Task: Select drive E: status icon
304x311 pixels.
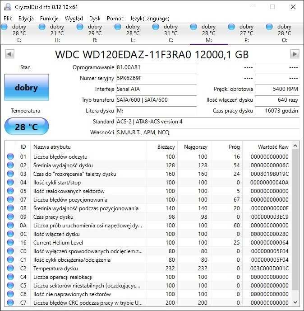Action: [x=4, y=27]
